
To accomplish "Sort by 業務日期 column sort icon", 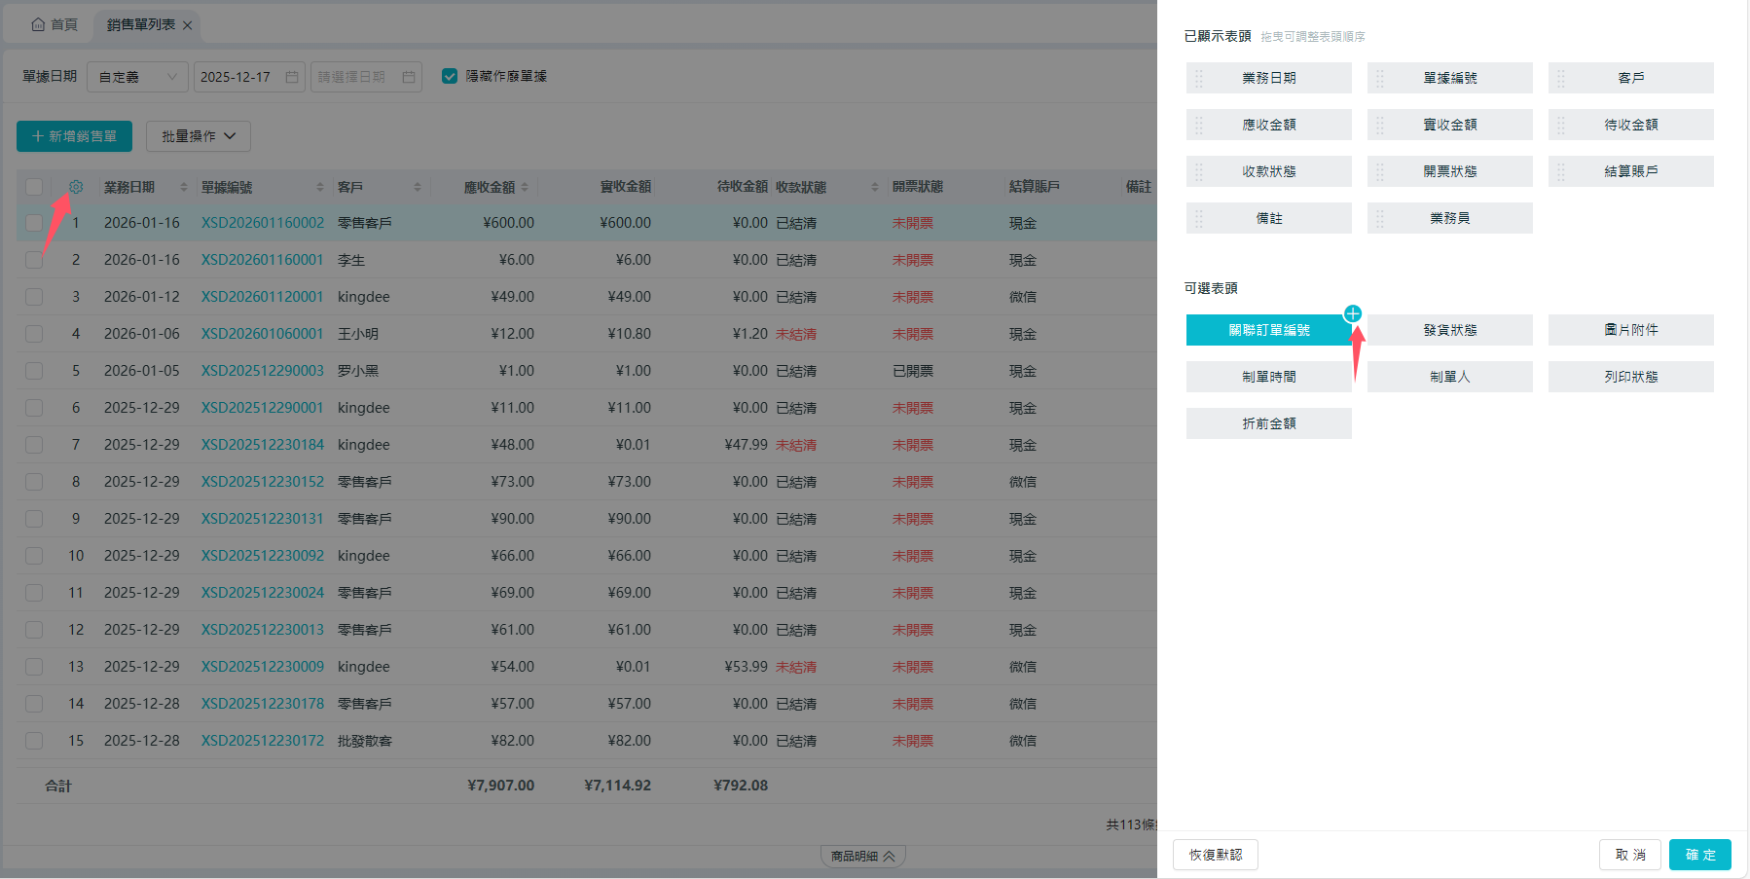I will point(183,187).
